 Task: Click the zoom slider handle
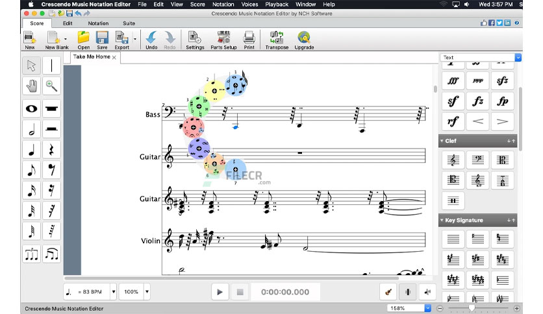pos(472,308)
